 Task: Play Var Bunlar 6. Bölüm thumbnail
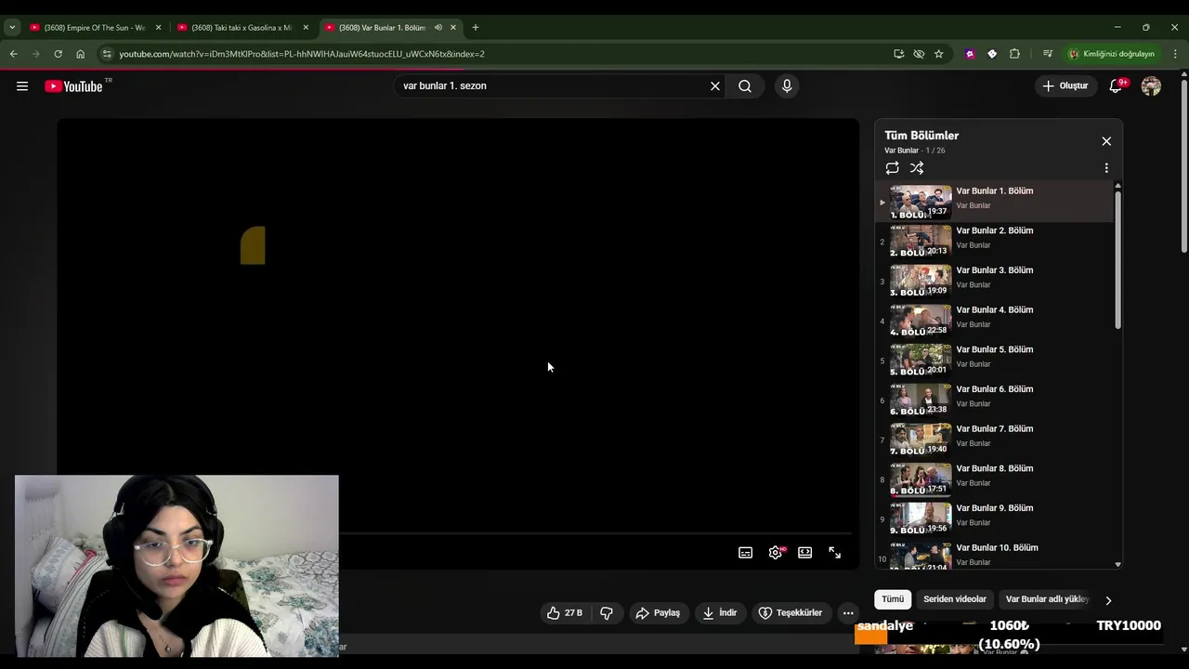[x=921, y=400]
